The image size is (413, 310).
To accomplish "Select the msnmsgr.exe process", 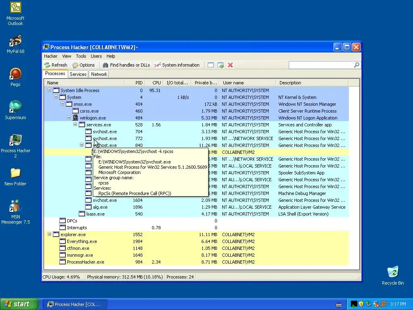I will (196, 255).
